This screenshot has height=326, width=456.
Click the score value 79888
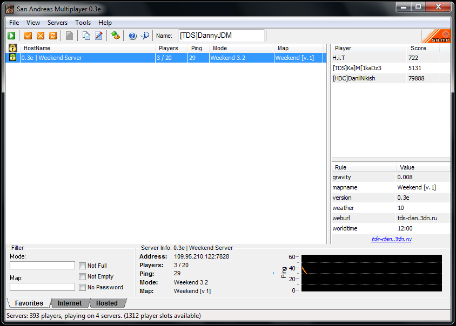[416, 78]
